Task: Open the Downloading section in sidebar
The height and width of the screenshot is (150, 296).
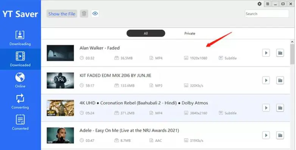Action: [x=20, y=38]
